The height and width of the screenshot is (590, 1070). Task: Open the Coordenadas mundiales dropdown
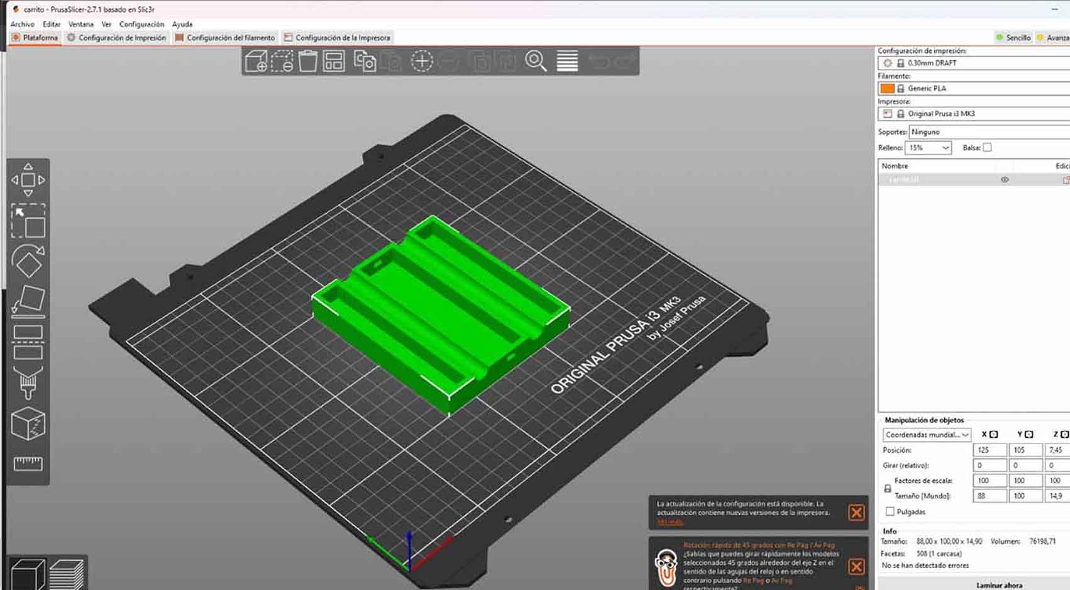(927, 435)
